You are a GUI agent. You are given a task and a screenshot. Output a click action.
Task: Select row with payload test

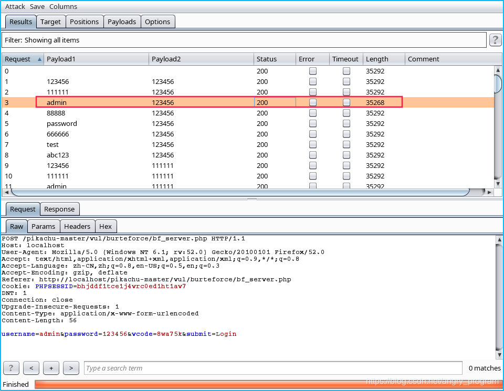248,144
